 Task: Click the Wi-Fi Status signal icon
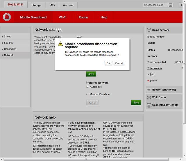(x=149, y=97)
